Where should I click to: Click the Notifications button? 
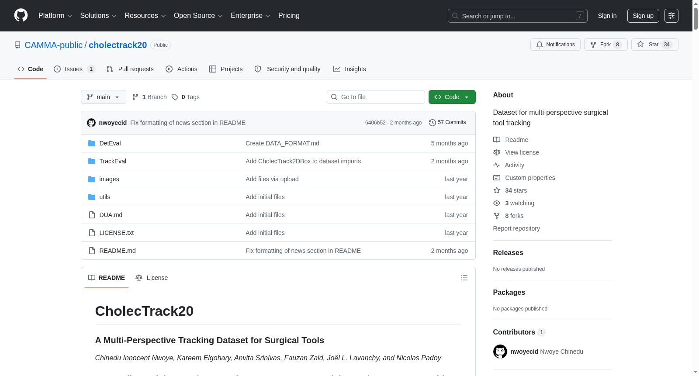(x=555, y=45)
